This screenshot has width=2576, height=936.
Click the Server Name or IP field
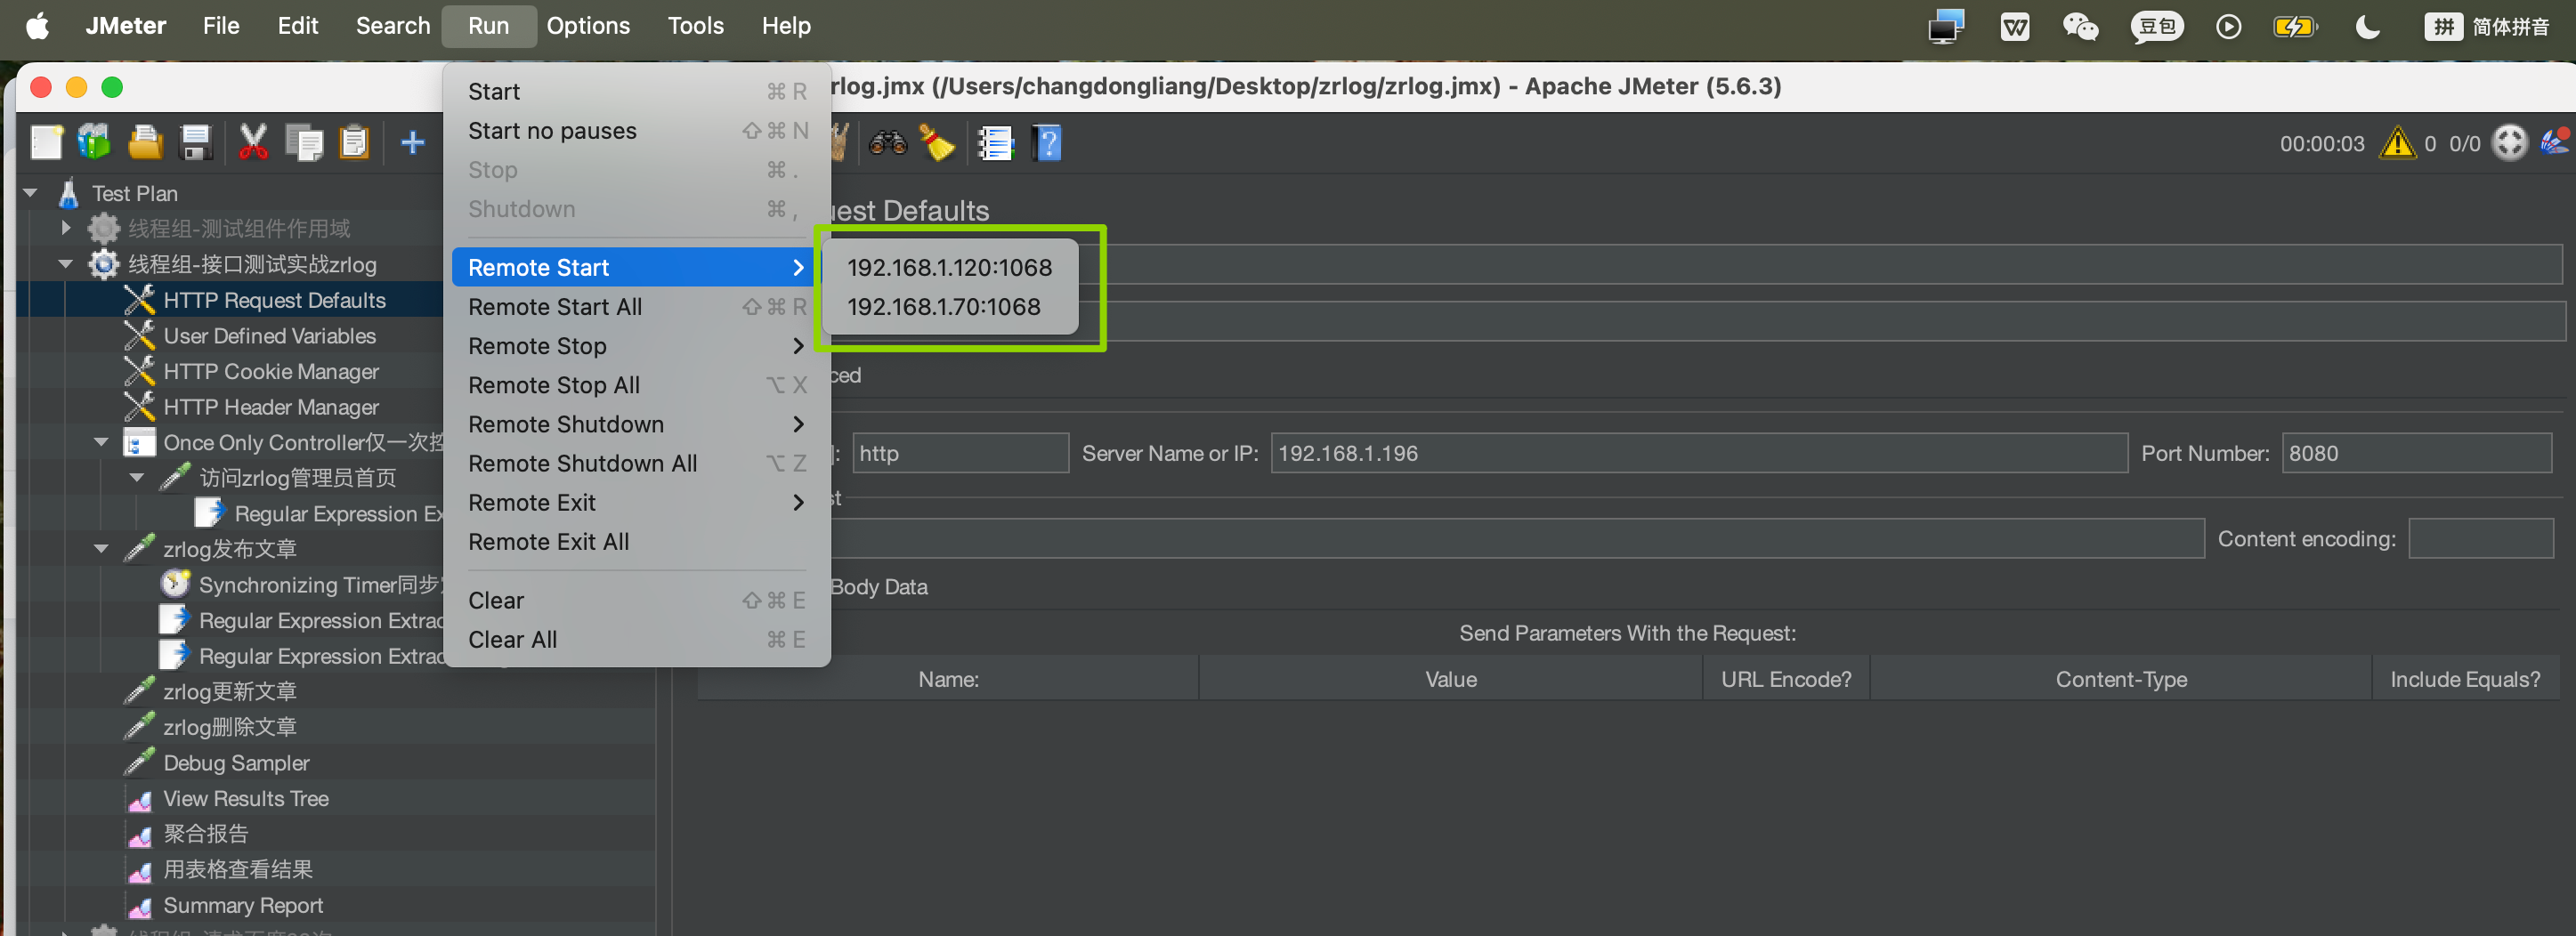click(1698, 453)
